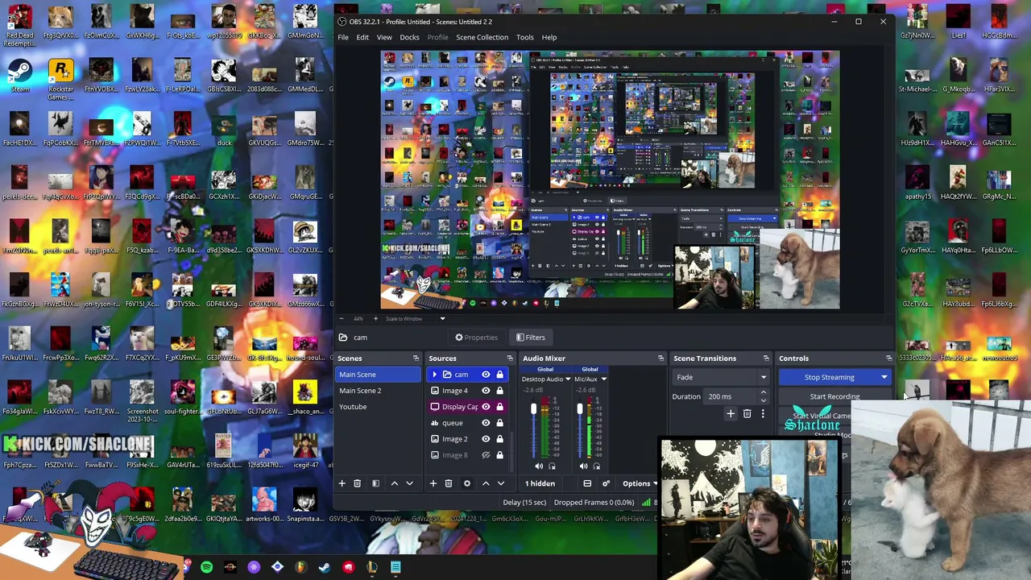
Task: Delete scene transition with trash icon
Action: tap(747, 414)
